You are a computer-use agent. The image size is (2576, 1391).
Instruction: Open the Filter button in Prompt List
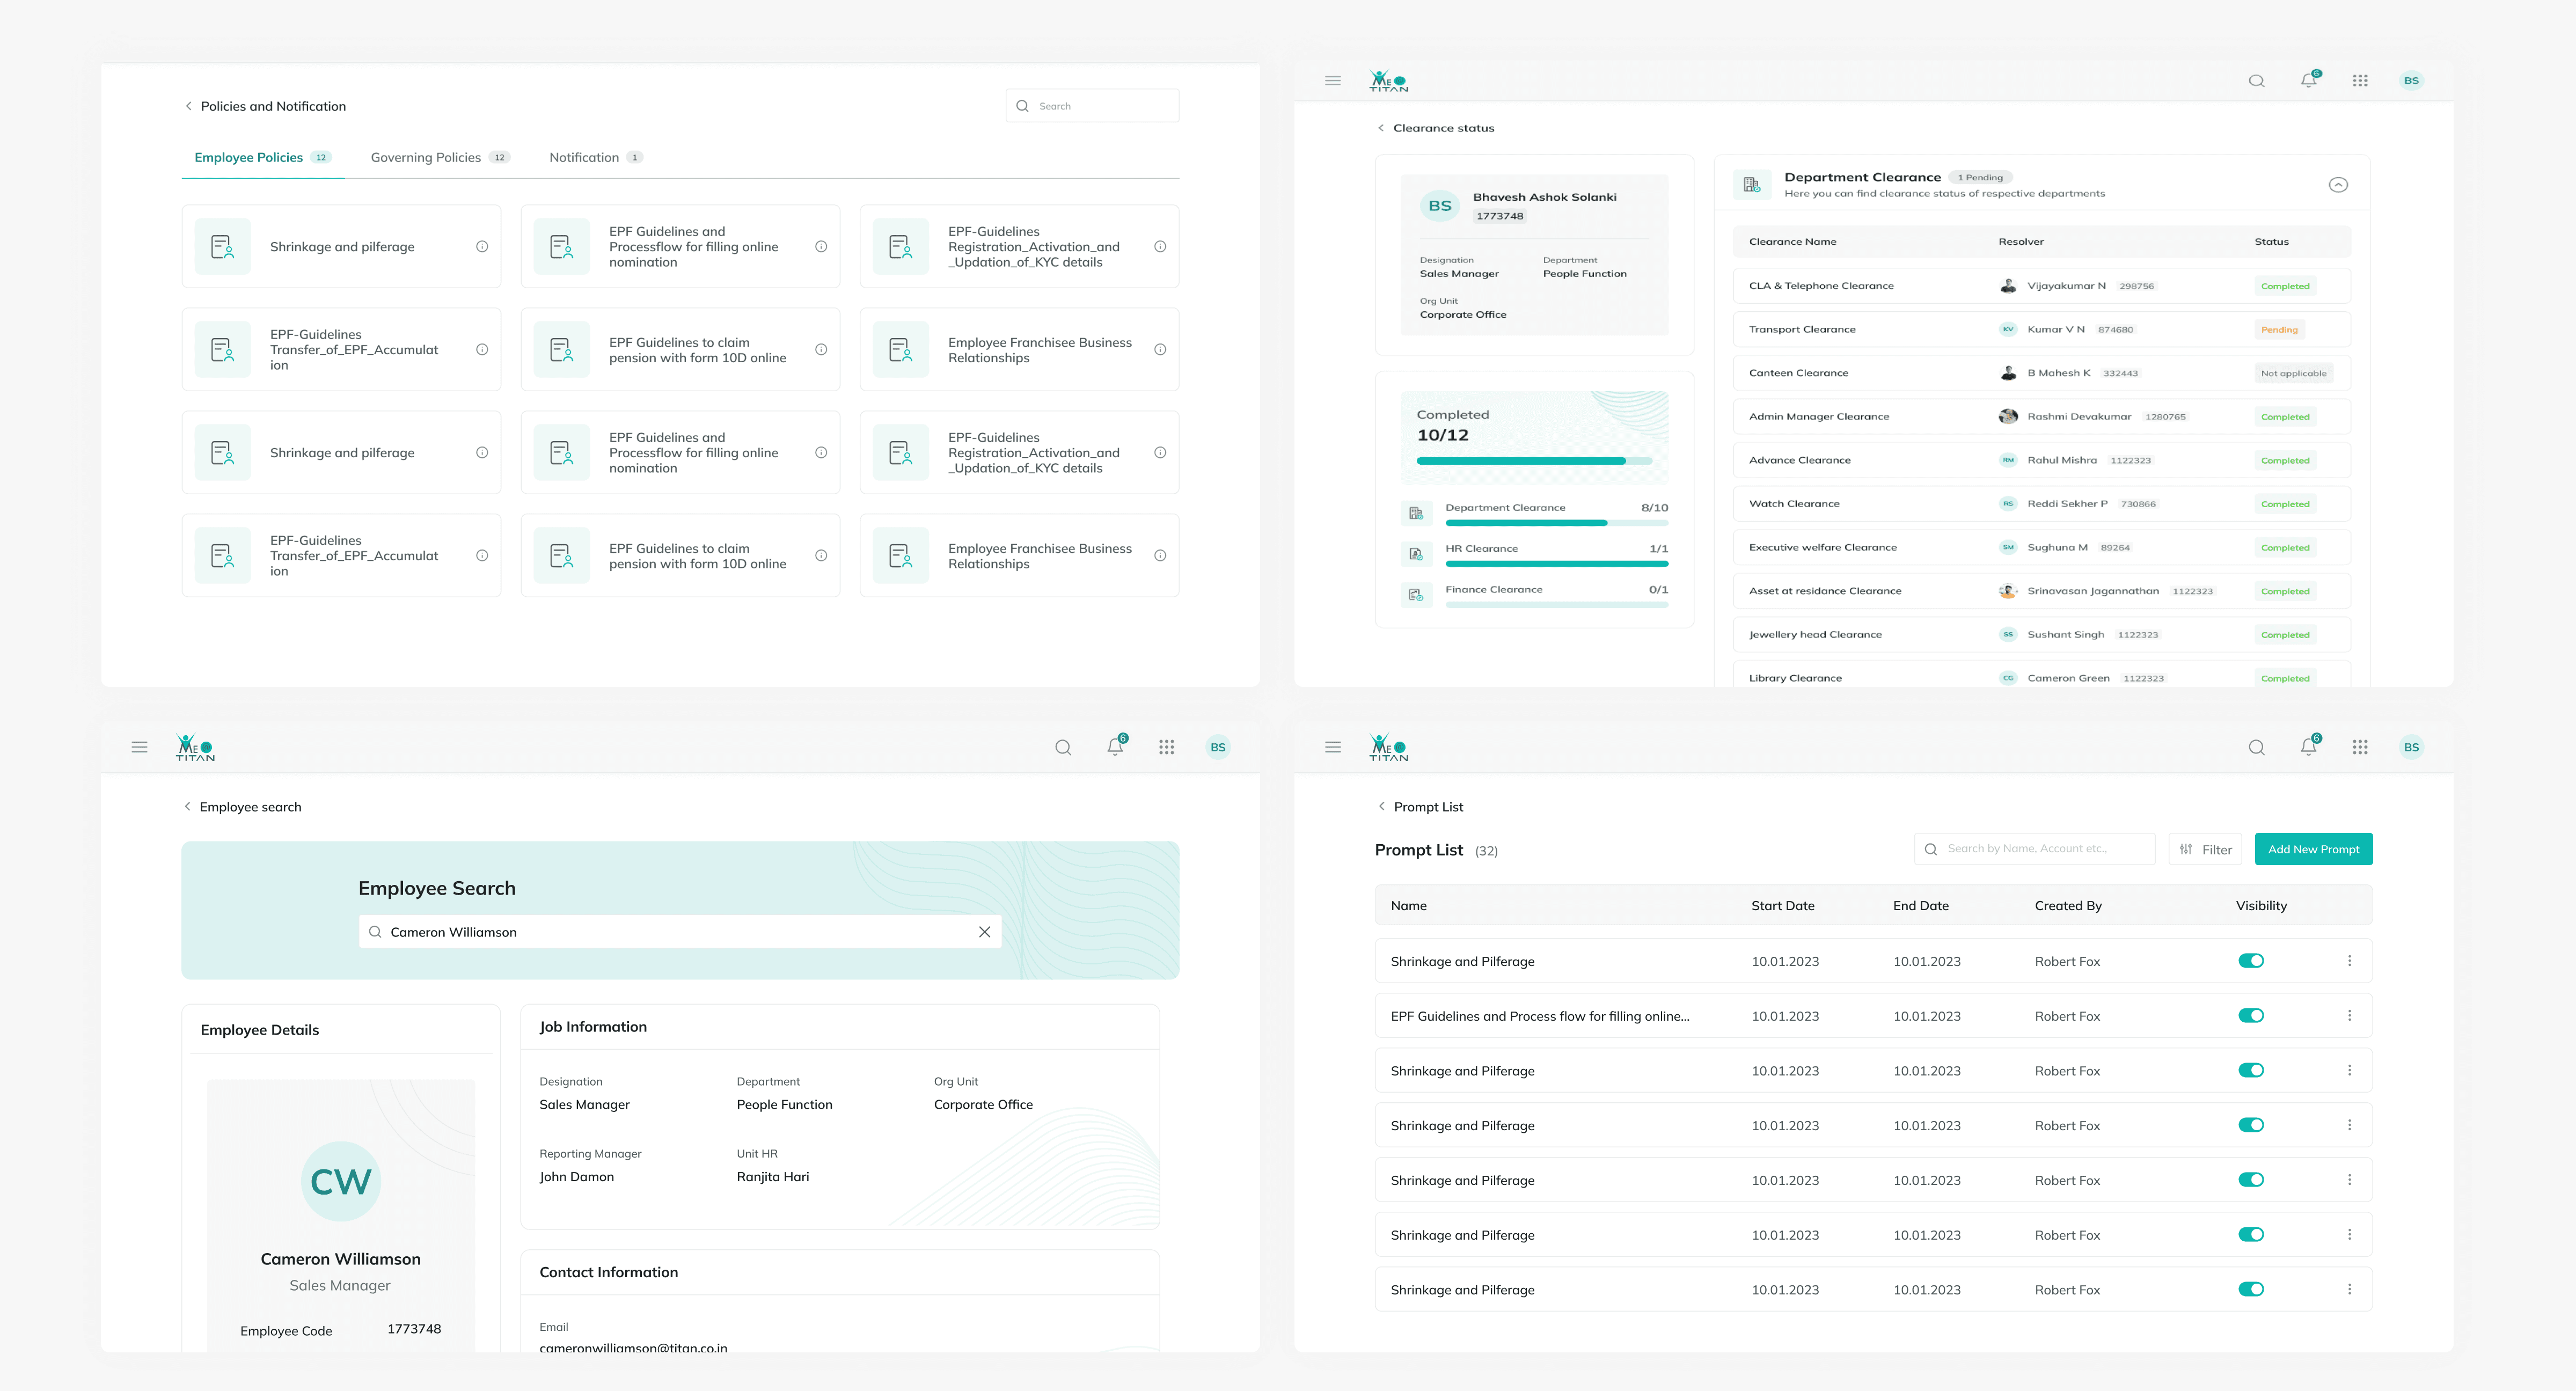(x=2205, y=849)
